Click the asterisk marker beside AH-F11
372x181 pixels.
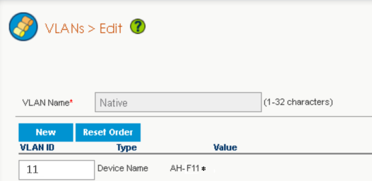[204, 169]
